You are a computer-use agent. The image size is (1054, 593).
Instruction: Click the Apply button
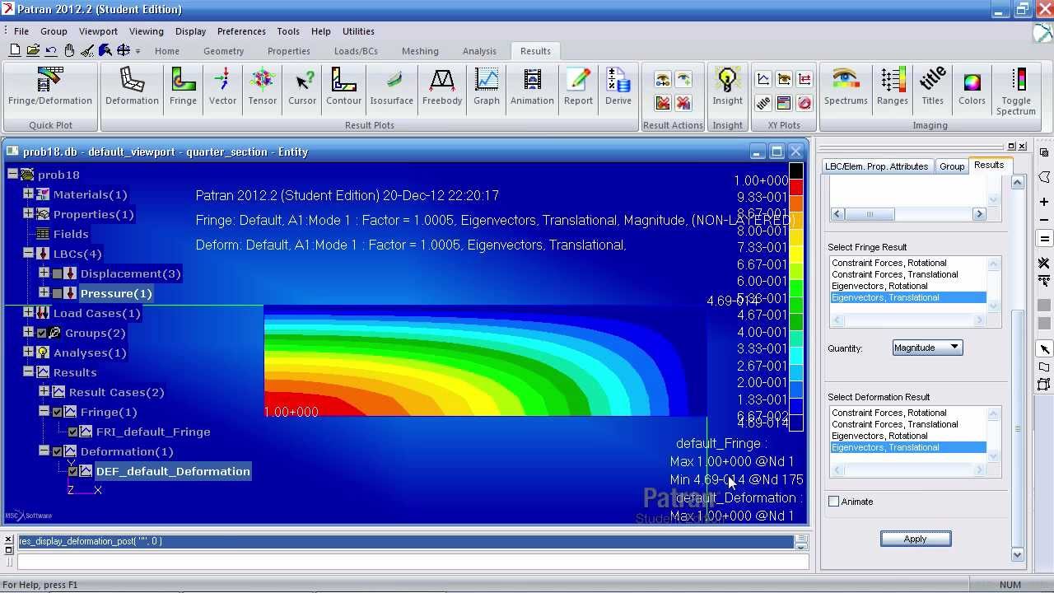click(916, 539)
